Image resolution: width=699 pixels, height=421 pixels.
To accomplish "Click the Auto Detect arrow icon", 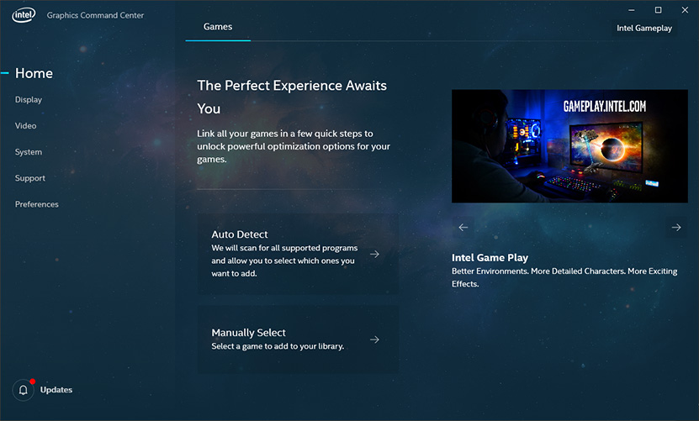I will pos(374,254).
